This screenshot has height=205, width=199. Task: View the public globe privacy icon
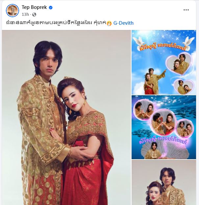(x=34, y=15)
